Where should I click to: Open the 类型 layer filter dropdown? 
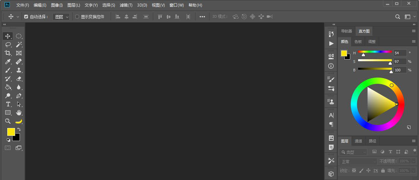coord(353,152)
